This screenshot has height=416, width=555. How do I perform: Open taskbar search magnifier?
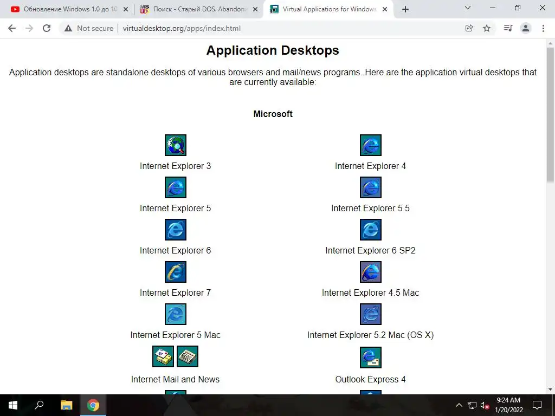point(39,405)
